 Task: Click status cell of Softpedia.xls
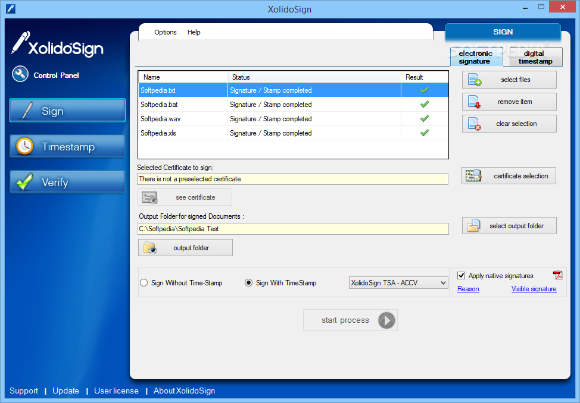coord(314,133)
